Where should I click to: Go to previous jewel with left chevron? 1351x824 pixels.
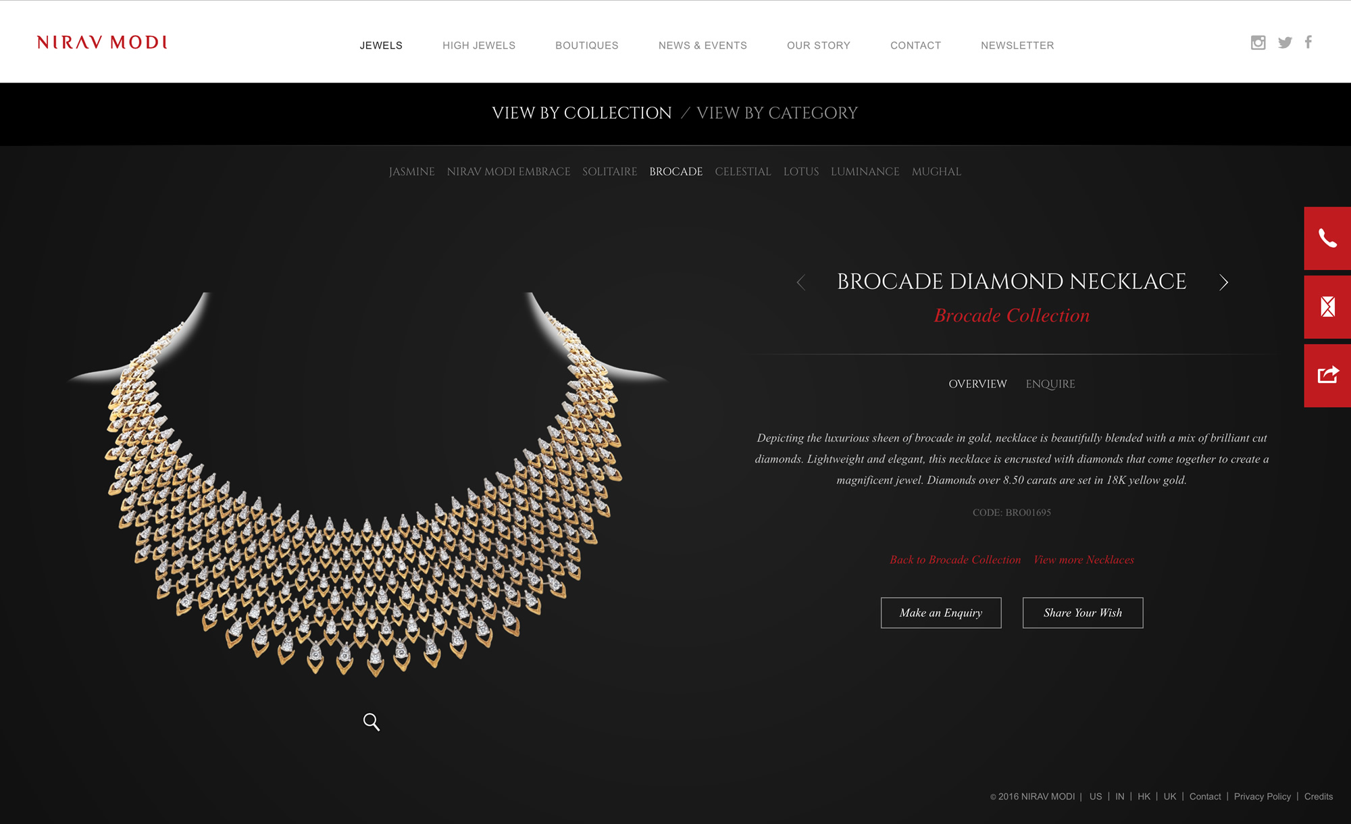click(x=801, y=282)
